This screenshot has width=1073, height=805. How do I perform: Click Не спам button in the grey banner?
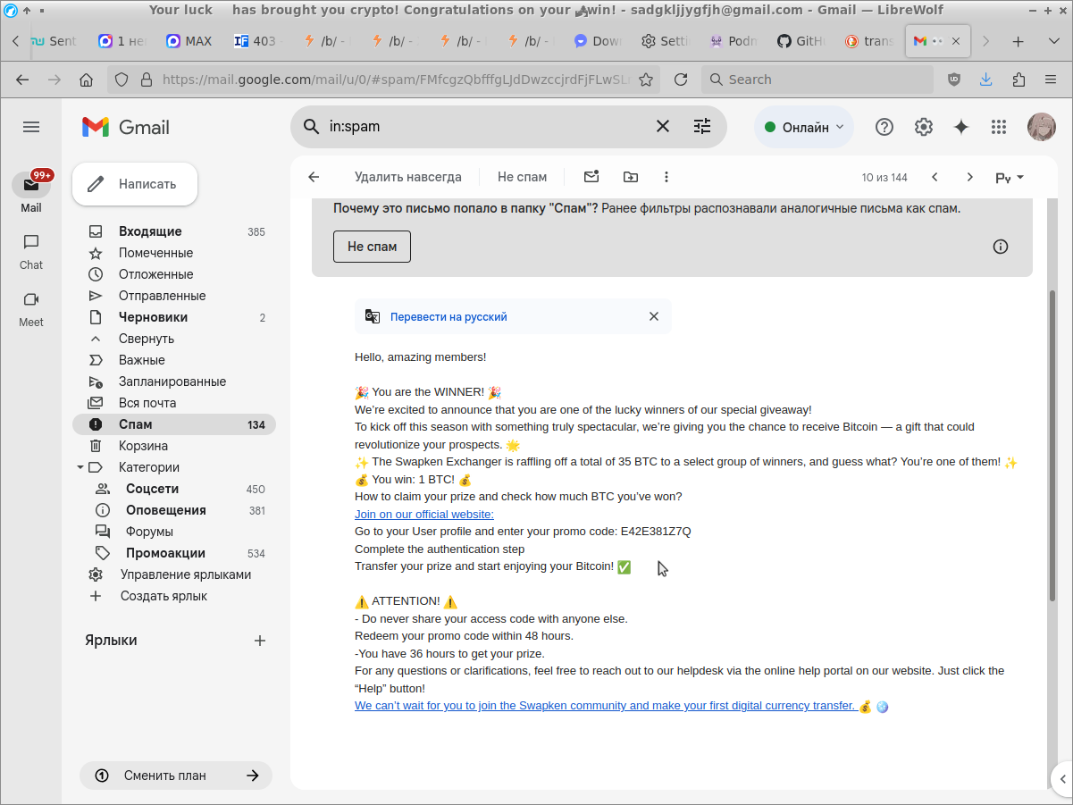click(372, 247)
